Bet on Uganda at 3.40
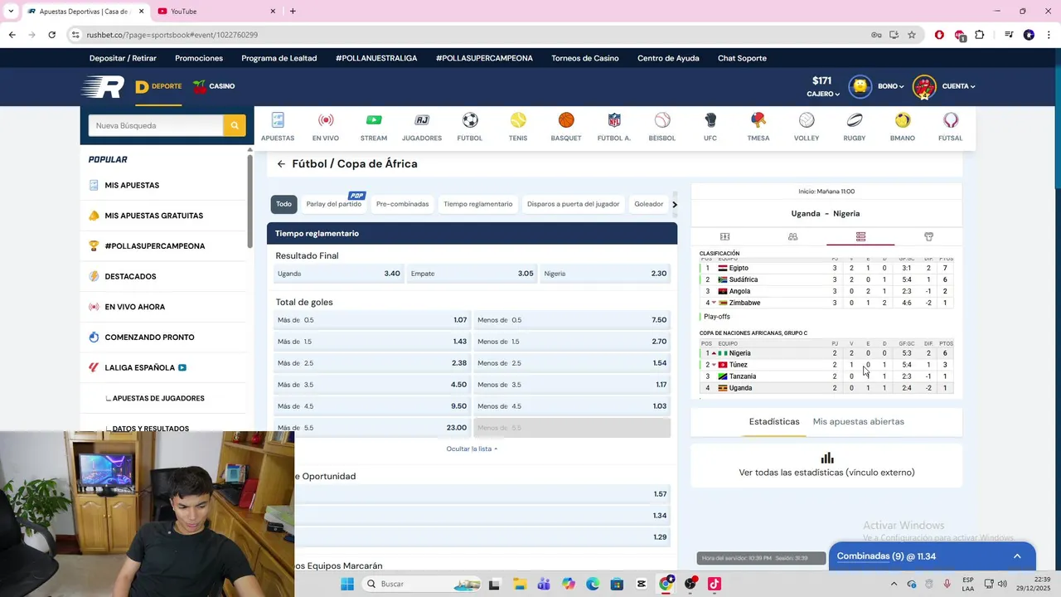Screen dimensions: 1061x597 339,274
